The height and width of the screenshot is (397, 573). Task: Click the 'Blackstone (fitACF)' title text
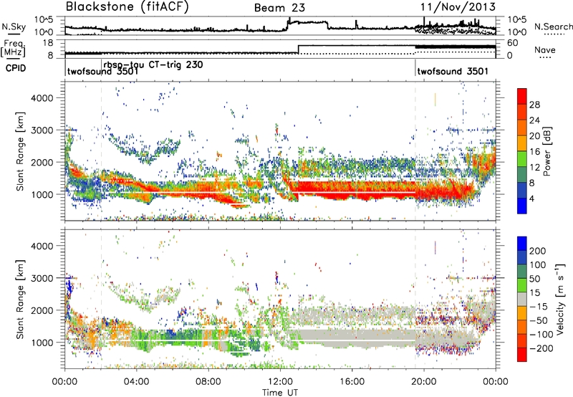tap(127, 6)
